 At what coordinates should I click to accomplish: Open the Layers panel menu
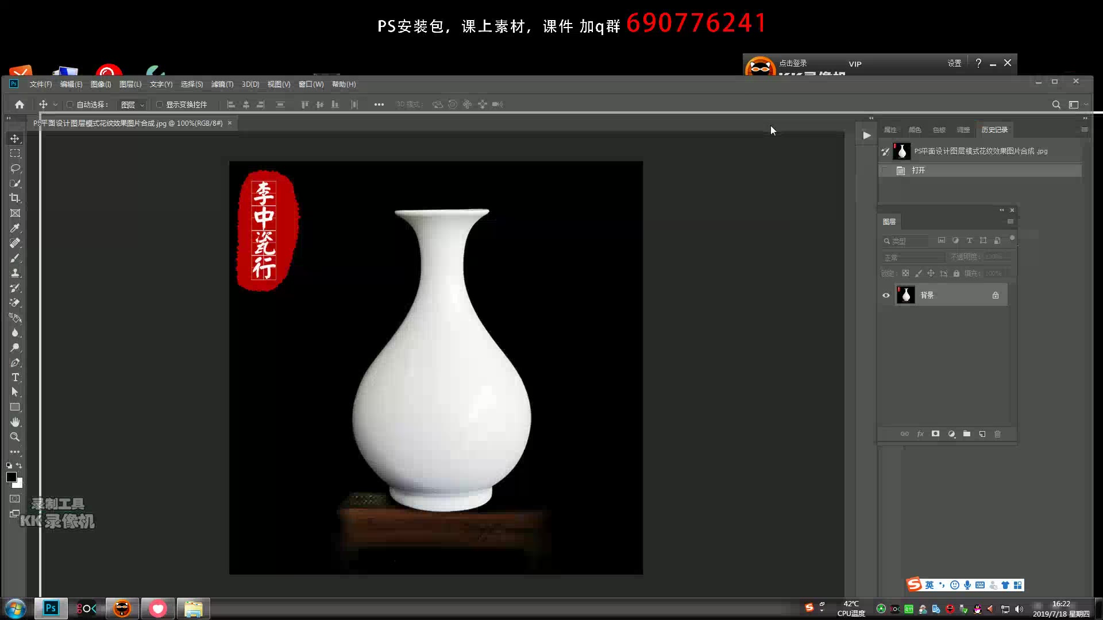(x=1012, y=222)
